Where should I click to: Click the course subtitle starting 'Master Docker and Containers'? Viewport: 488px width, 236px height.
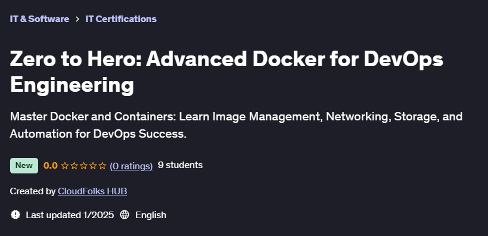point(236,125)
